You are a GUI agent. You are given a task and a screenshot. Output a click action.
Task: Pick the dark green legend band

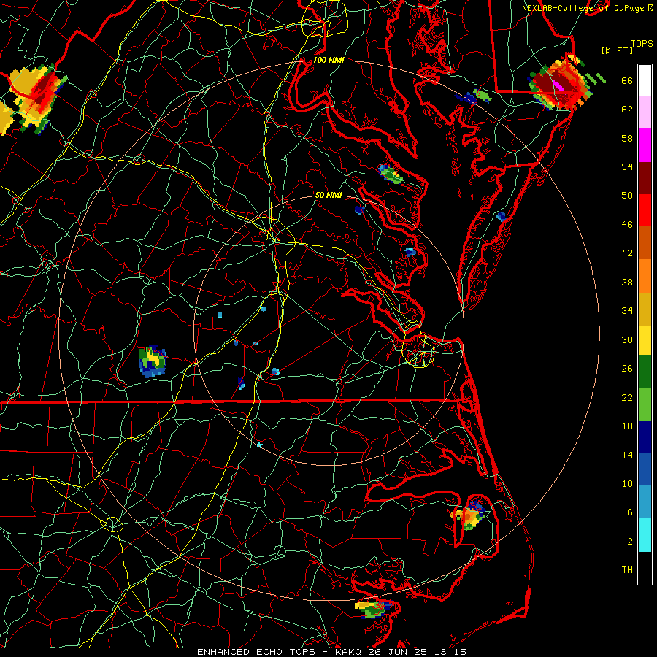click(645, 372)
